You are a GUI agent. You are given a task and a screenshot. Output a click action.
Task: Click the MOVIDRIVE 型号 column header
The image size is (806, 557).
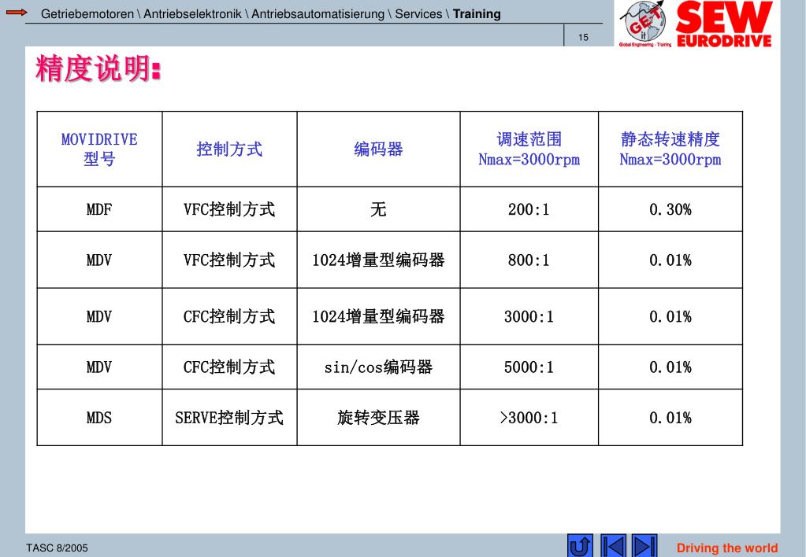point(100,149)
